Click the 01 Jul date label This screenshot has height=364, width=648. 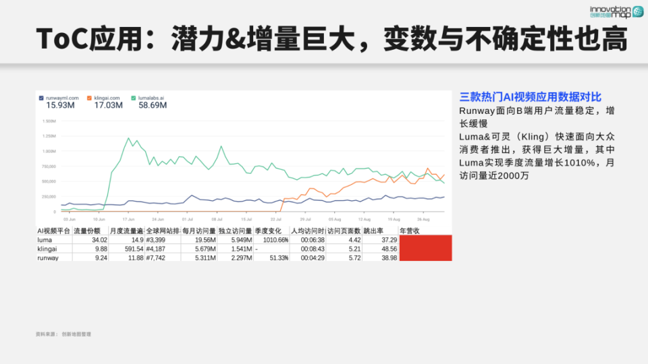pyautogui.click(x=187, y=220)
